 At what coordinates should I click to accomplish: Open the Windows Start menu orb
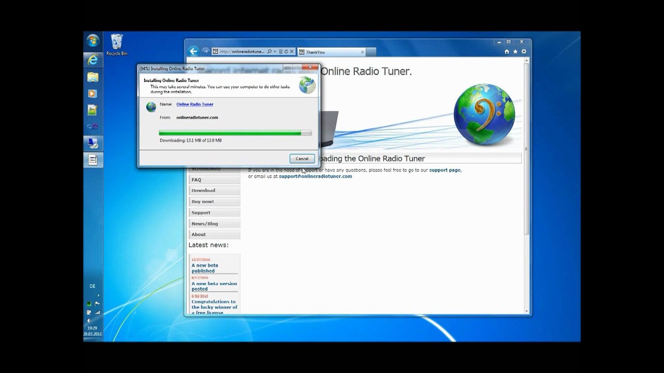pyautogui.click(x=93, y=41)
